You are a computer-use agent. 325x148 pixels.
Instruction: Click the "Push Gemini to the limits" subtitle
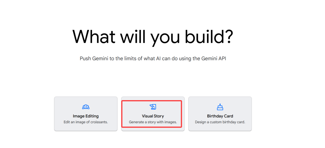click(153, 59)
